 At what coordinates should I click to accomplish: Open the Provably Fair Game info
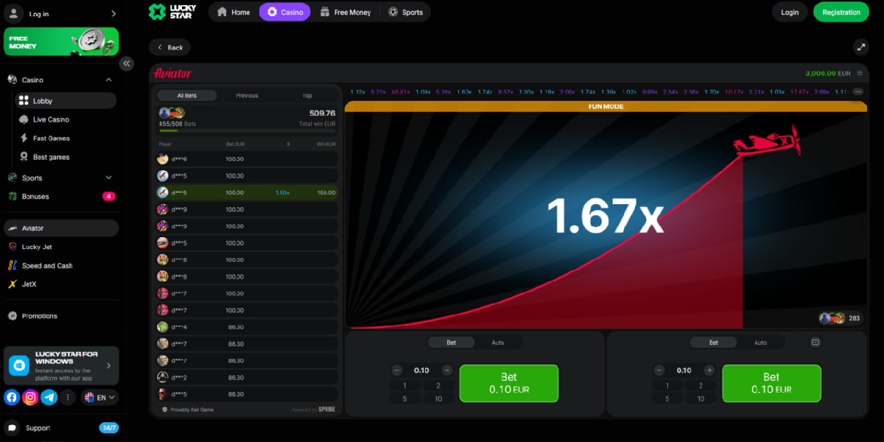tap(188, 410)
